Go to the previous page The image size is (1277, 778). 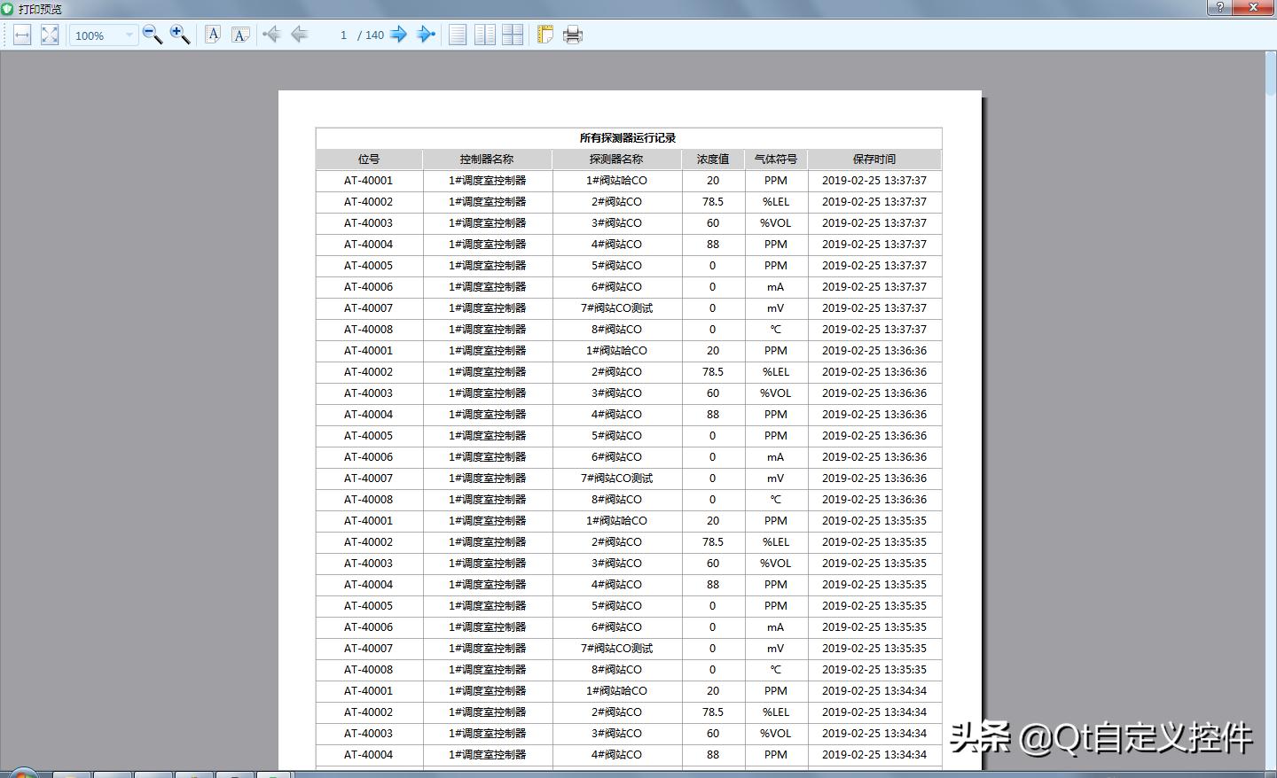pyautogui.click(x=300, y=35)
